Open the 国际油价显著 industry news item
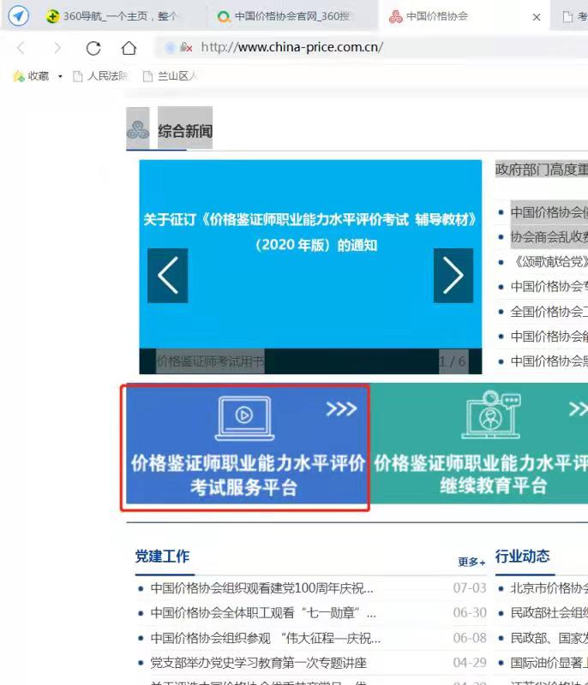 549,663
